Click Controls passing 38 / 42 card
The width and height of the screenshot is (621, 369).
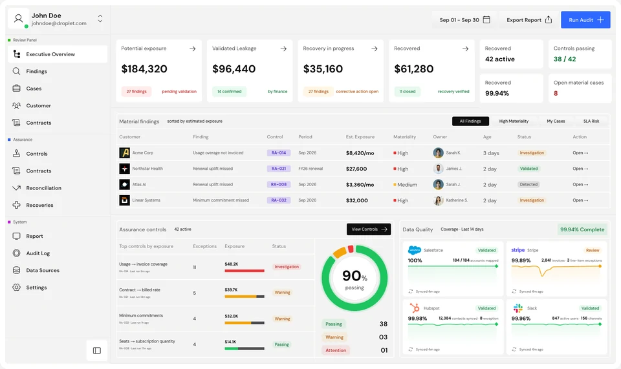point(580,54)
